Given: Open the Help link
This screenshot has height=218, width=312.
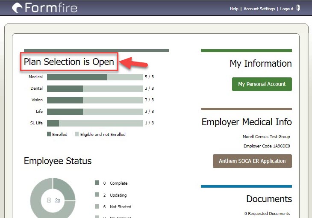Looking at the screenshot, I should 234,9.
